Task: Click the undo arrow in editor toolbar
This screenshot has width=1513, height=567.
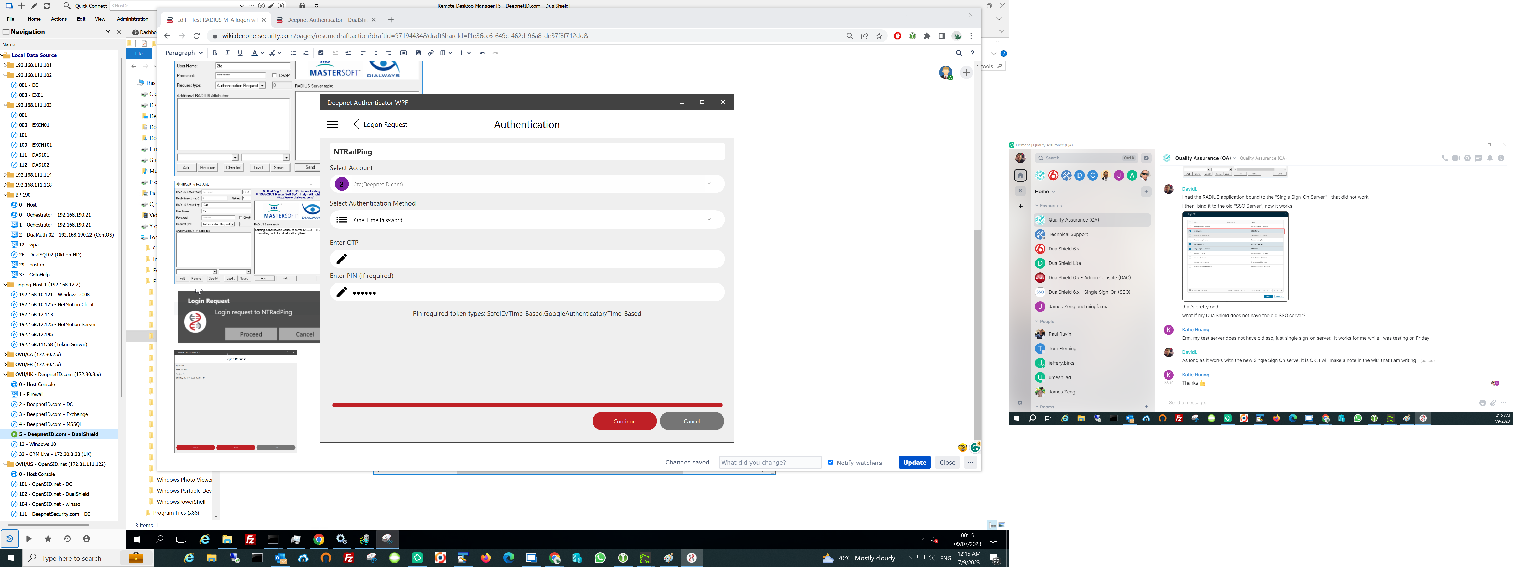Action: click(x=482, y=53)
